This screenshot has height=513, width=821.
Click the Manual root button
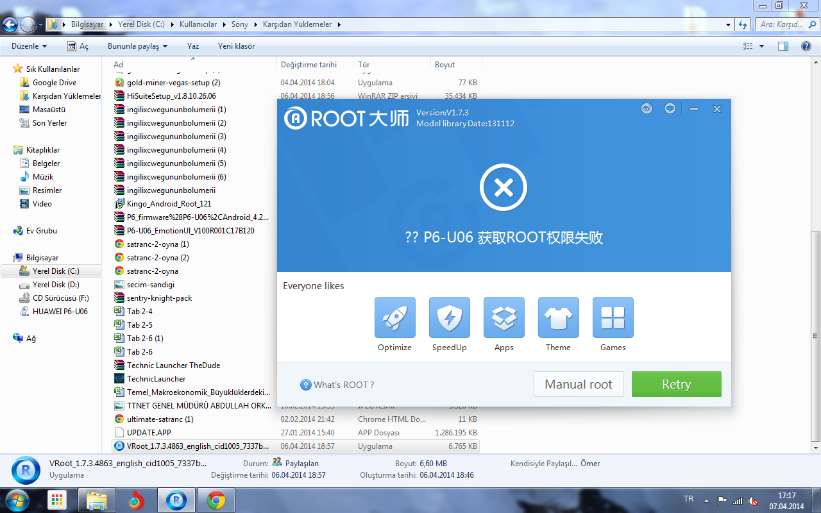pyautogui.click(x=578, y=384)
